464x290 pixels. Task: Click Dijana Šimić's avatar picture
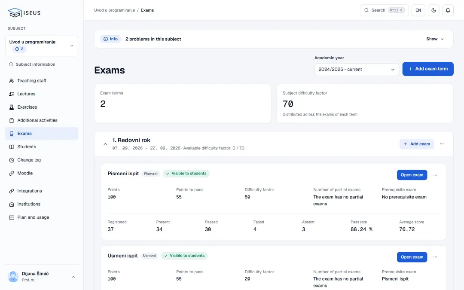tap(13, 277)
